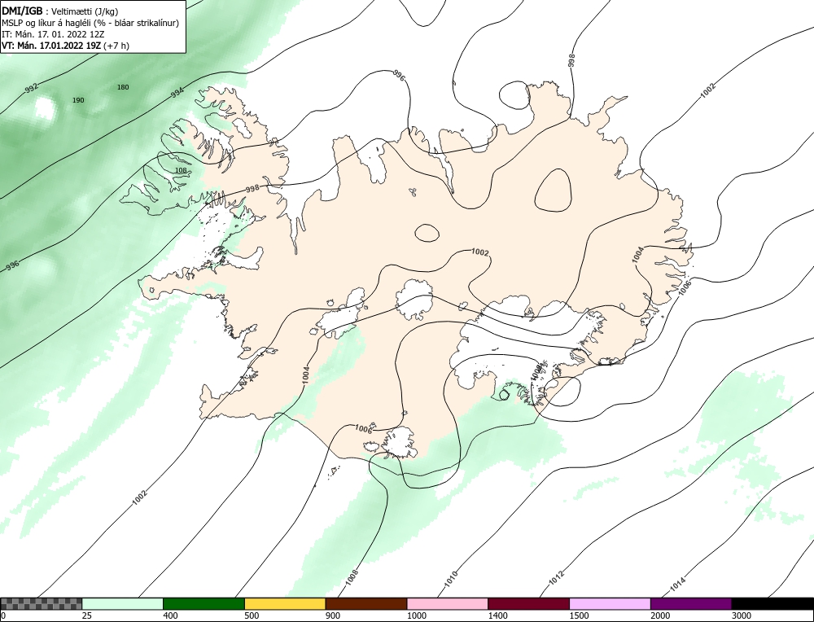Choose the lavender 1500–2000 legend swatch
This screenshot has width=814, height=622.
pyautogui.click(x=610, y=604)
